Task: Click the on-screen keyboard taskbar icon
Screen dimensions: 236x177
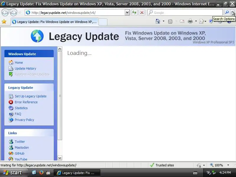Action: [x=195, y=173]
